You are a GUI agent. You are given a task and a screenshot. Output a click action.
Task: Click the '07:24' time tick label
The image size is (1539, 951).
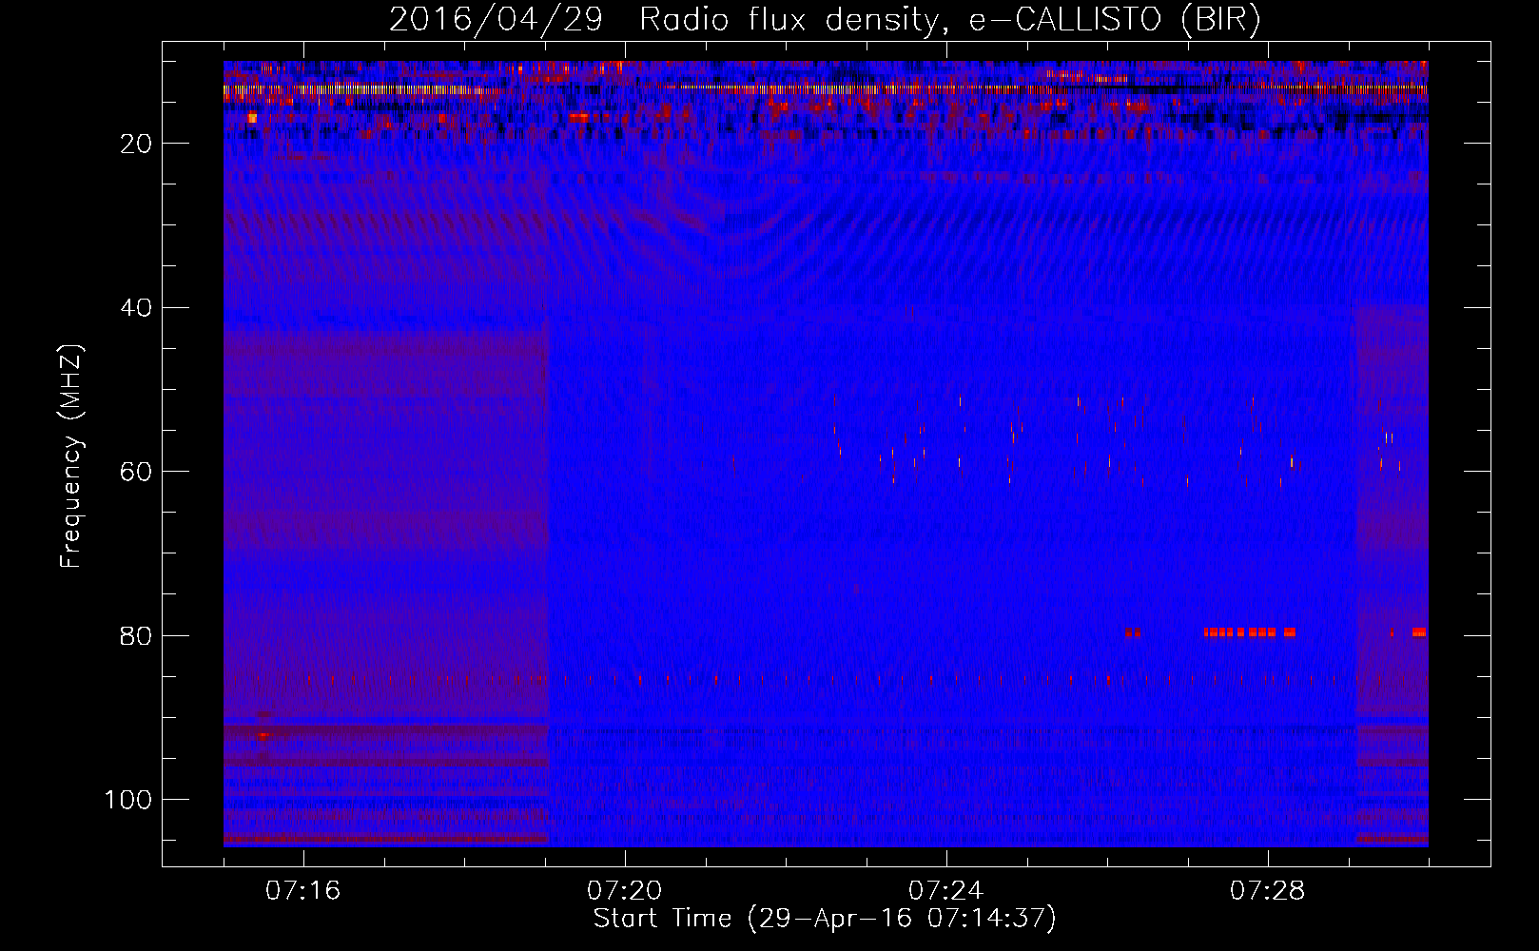click(945, 891)
